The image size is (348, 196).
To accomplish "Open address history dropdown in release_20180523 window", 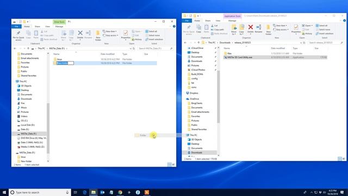I will pyautogui.click(x=301, y=42).
